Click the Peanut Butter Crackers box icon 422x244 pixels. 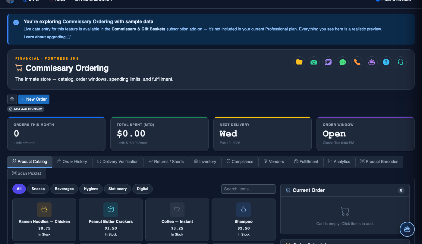click(x=111, y=210)
